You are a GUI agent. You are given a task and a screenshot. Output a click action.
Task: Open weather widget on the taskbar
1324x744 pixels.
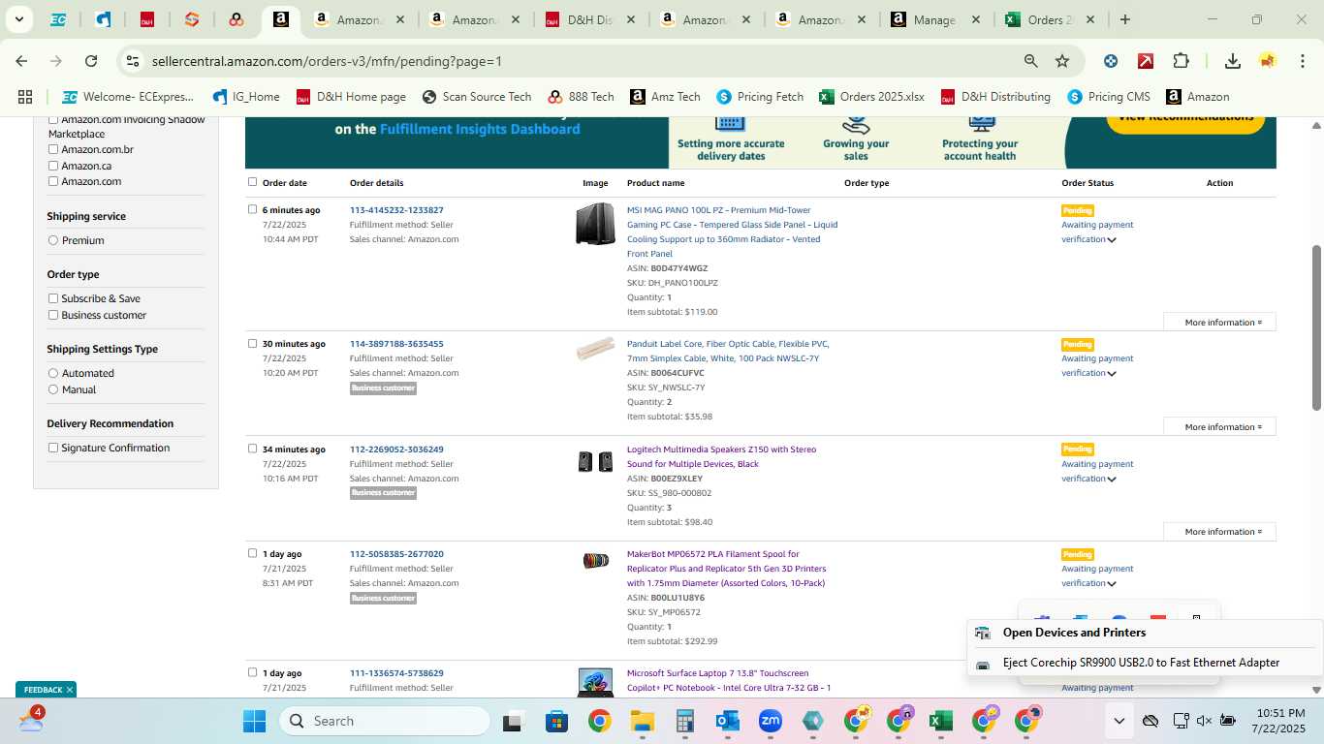32,720
